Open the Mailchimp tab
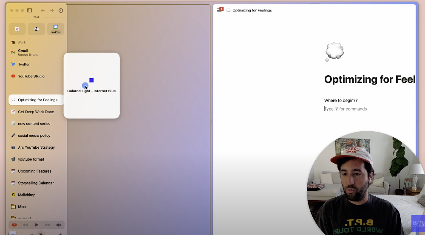The height and width of the screenshot is (235, 425). pos(36,195)
